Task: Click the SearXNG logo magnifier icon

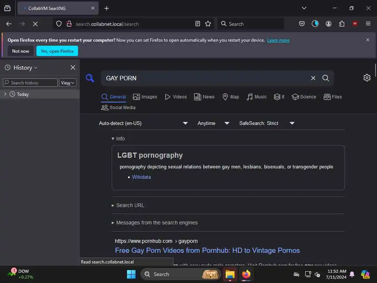Action: (x=90, y=78)
